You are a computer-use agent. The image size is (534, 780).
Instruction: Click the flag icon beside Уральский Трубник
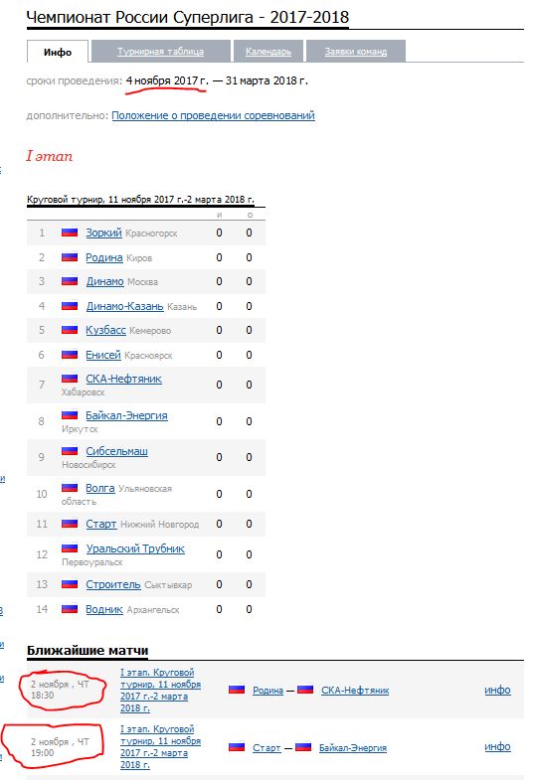click(x=70, y=548)
